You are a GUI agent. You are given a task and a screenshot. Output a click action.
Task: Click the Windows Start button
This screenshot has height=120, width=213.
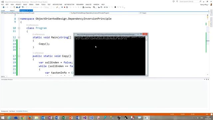tap(3, 118)
